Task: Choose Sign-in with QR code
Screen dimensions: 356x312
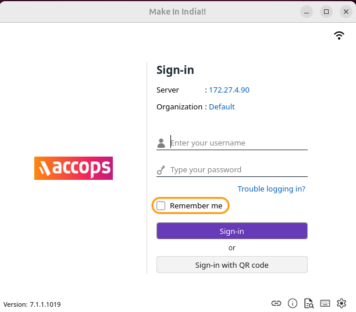Action: tap(232, 265)
